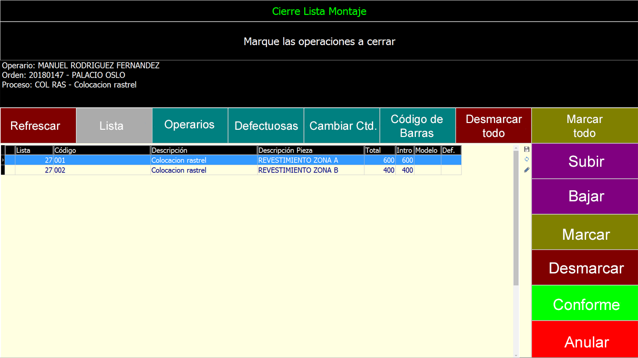The height and width of the screenshot is (358, 638).
Task: Click the grid scrollbar down arrow
Action: [516, 355]
